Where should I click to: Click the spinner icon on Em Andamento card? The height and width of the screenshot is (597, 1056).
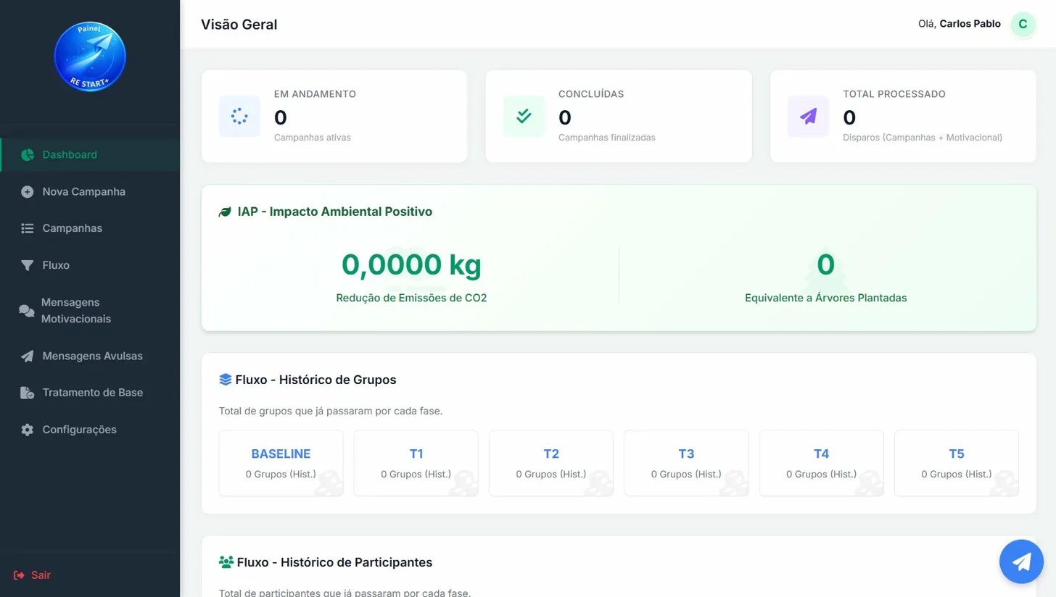(239, 116)
